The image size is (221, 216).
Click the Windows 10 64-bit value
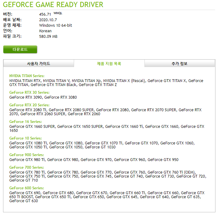tap(56, 26)
